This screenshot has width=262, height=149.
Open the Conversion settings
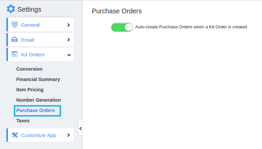coord(29,69)
